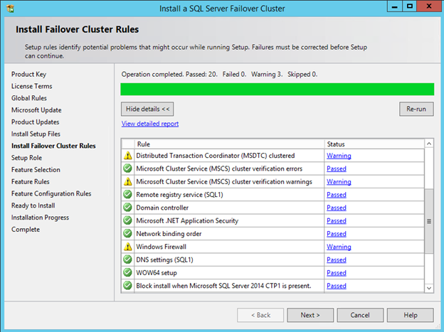Image resolution: width=444 pixels, height=332 pixels.
Task: Click passed icon for Block install CTP1 rule
Action: pyautogui.click(x=127, y=286)
